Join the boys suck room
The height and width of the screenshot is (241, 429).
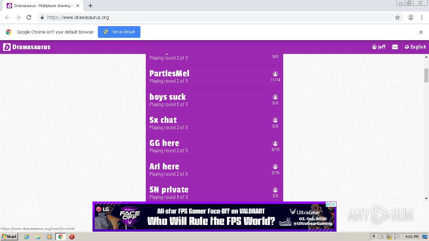pyautogui.click(x=214, y=100)
